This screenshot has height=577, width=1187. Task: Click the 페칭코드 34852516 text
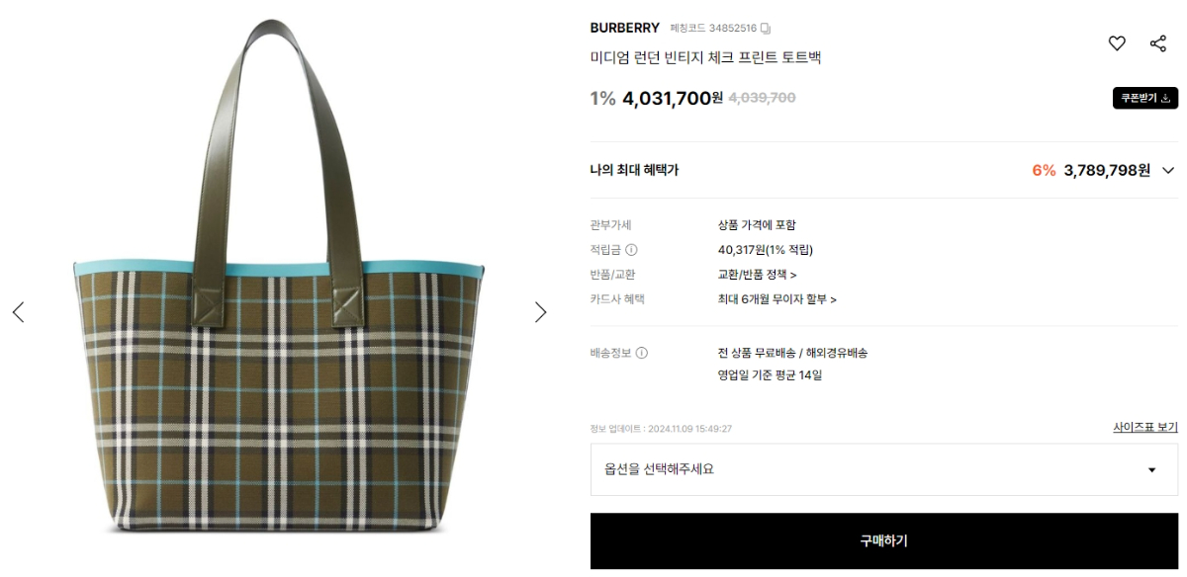pyautogui.click(x=712, y=28)
